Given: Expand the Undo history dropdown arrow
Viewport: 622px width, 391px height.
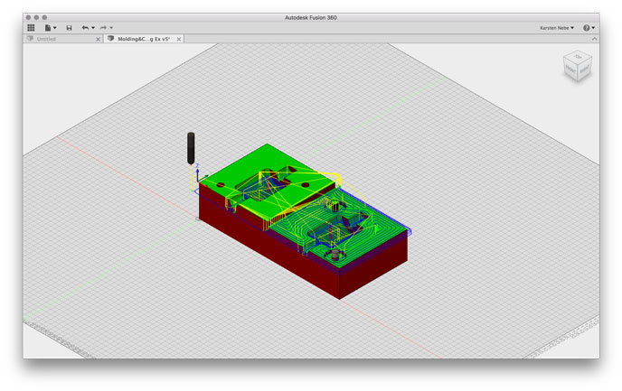Looking at the screenshot, I should (x=93, y=28).
